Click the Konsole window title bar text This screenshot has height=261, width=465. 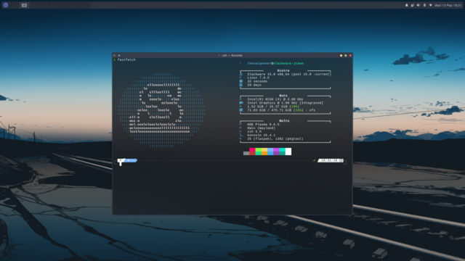click(230, 55)
